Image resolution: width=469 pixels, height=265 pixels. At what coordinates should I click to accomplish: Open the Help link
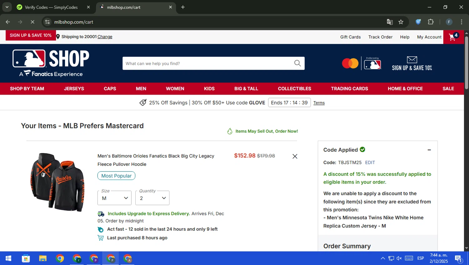coord(405,37)
